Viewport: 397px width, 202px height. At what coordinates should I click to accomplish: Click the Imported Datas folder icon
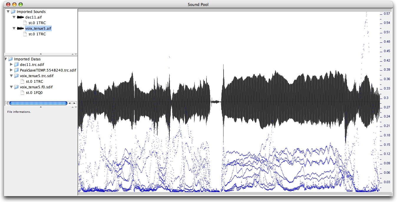click(x=11, y=59)
